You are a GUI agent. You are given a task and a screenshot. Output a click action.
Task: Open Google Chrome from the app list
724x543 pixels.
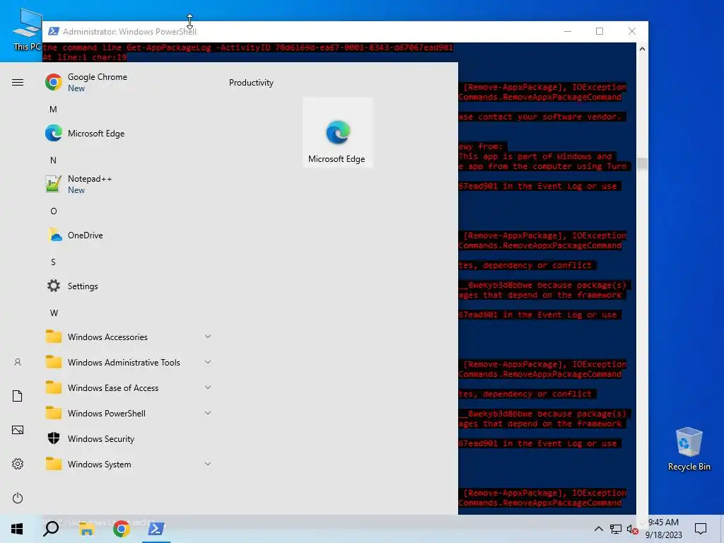click(x=129, y=82)
